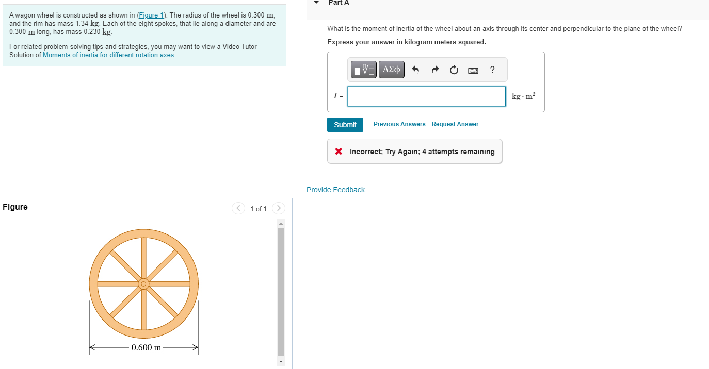This screenshot has width=709, height=369.
Task: Open the keyboard shortcuts icon
Action: [x=473, y=70]
